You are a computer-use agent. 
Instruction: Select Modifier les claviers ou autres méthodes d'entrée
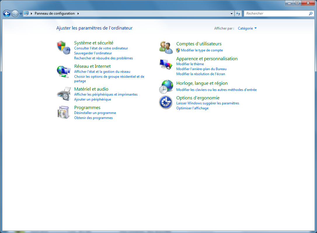216,90
